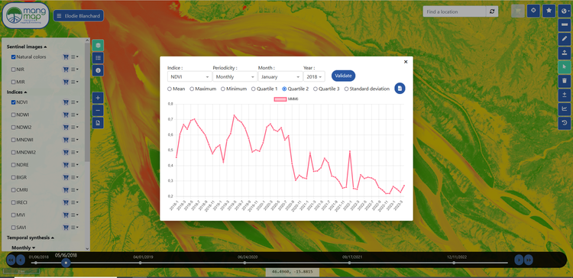Open the Elodie Blanchard user menu
Viewport: 573px width, 278px height.
[x=79, y=16]
